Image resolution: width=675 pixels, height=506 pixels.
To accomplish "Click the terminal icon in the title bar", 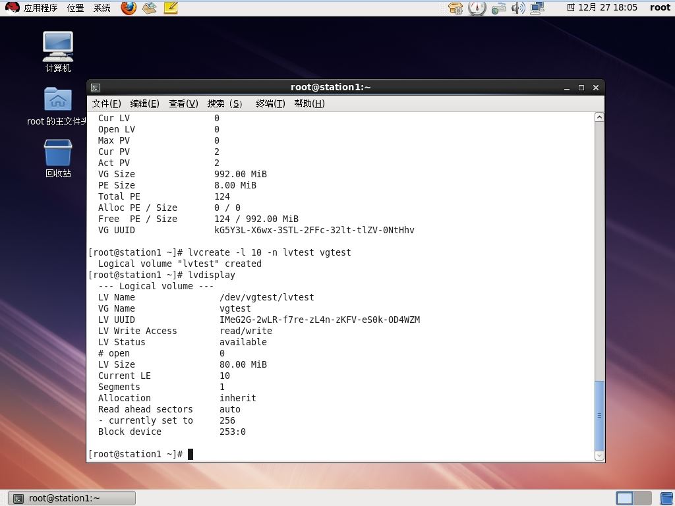I will click(x=96, y=88).
